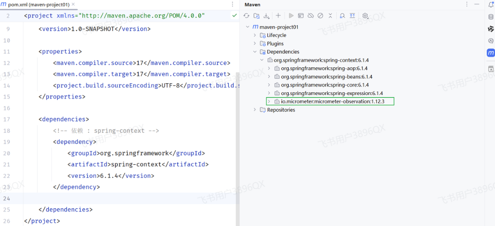The width and height of the screenshot is (495, 226).
Task: Expand the Repositories node
Action: tap(255, 110)
